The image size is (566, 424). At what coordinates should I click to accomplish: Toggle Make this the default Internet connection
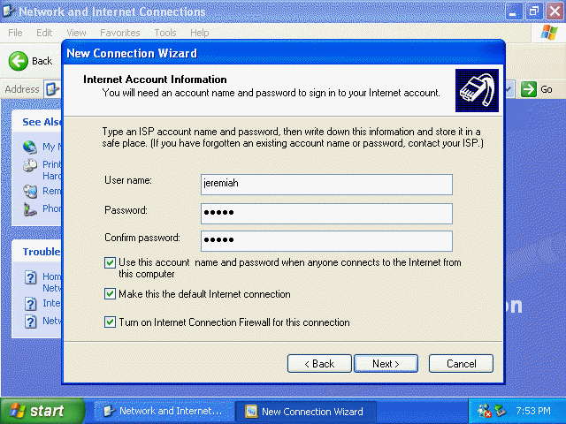110,294
